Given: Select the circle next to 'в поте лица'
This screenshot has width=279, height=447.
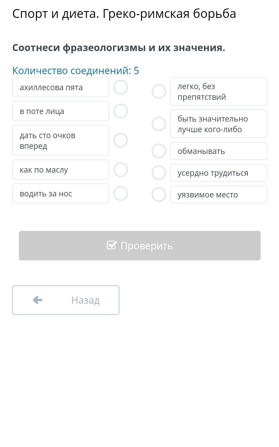Looking at the screenshot, I should (121, 111).
